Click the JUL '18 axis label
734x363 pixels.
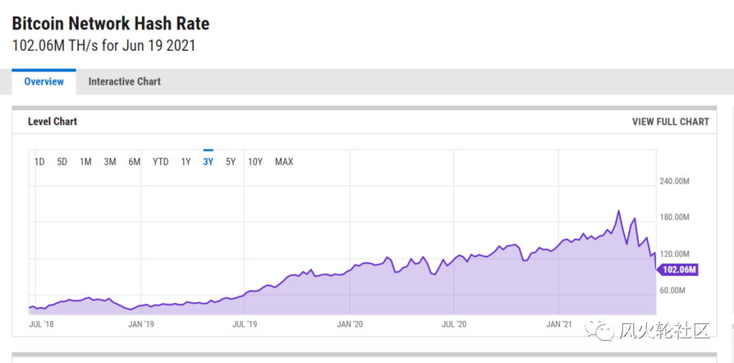click(41, 324)
